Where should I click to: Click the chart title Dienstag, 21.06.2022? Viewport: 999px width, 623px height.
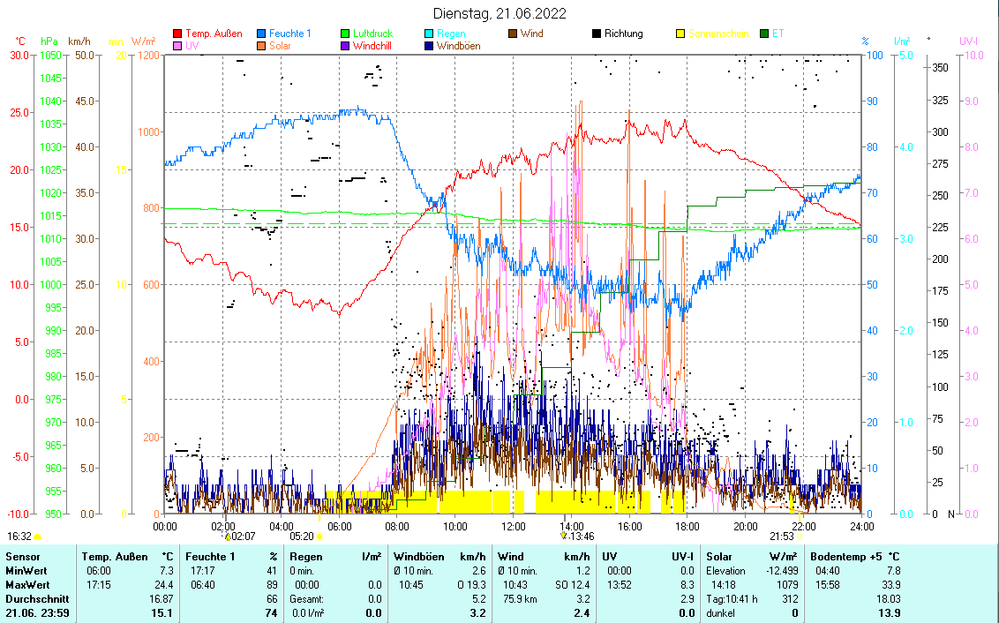[x=500, y=13]
